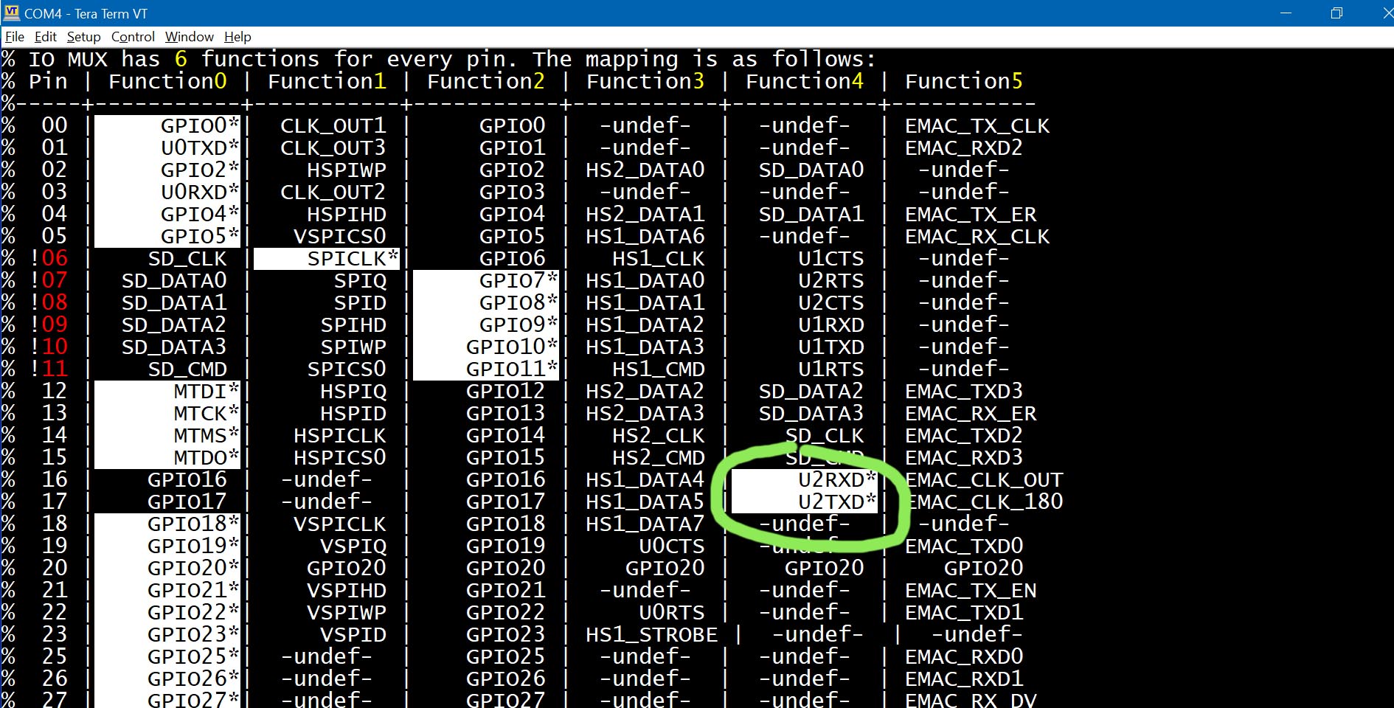Image resolution: width=1394 pixels, height=708 pixels.
Task: Click the SD_DATA0 text in pin 07 row
Action: coord(174,281)
